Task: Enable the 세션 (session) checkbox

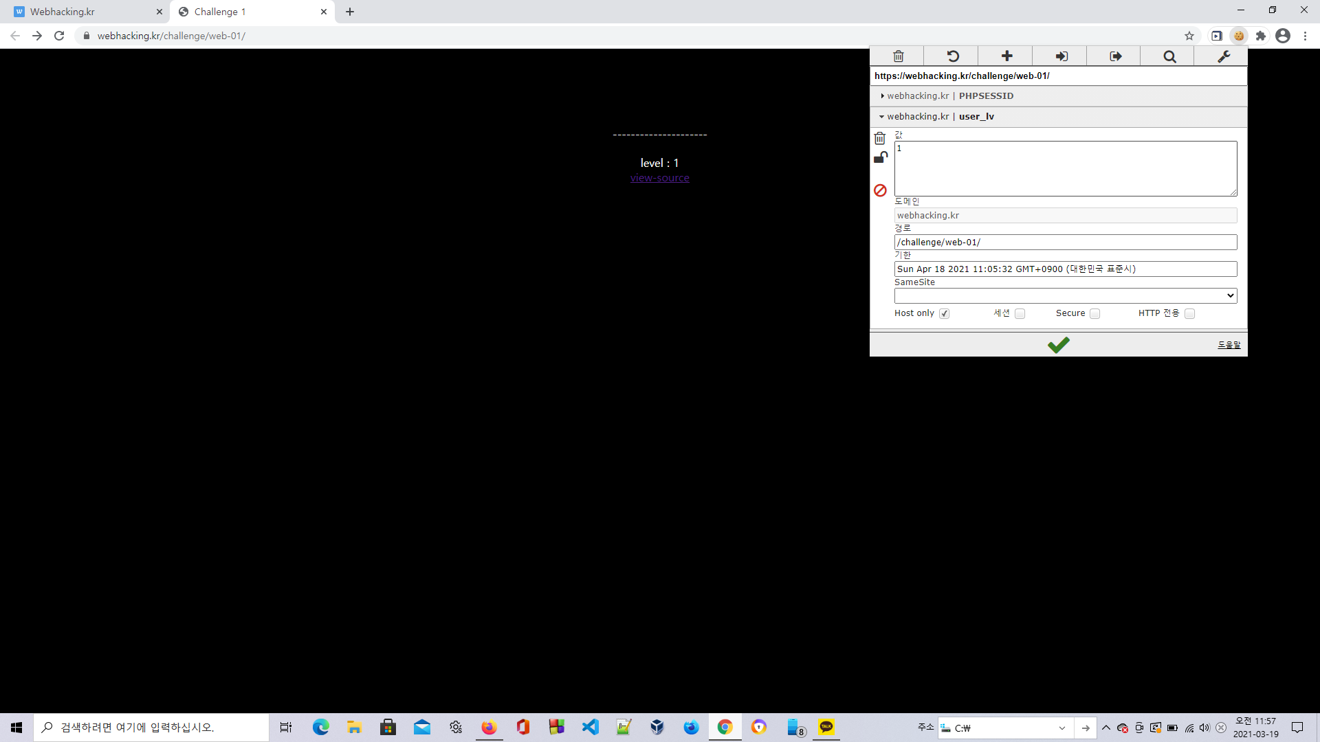Action: point(1020,314)
